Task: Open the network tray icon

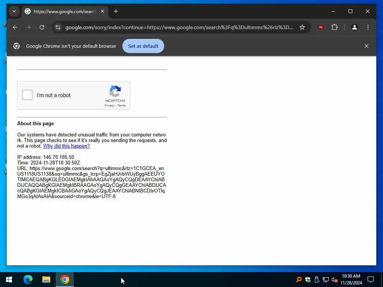Action: [x=326, y=280]
